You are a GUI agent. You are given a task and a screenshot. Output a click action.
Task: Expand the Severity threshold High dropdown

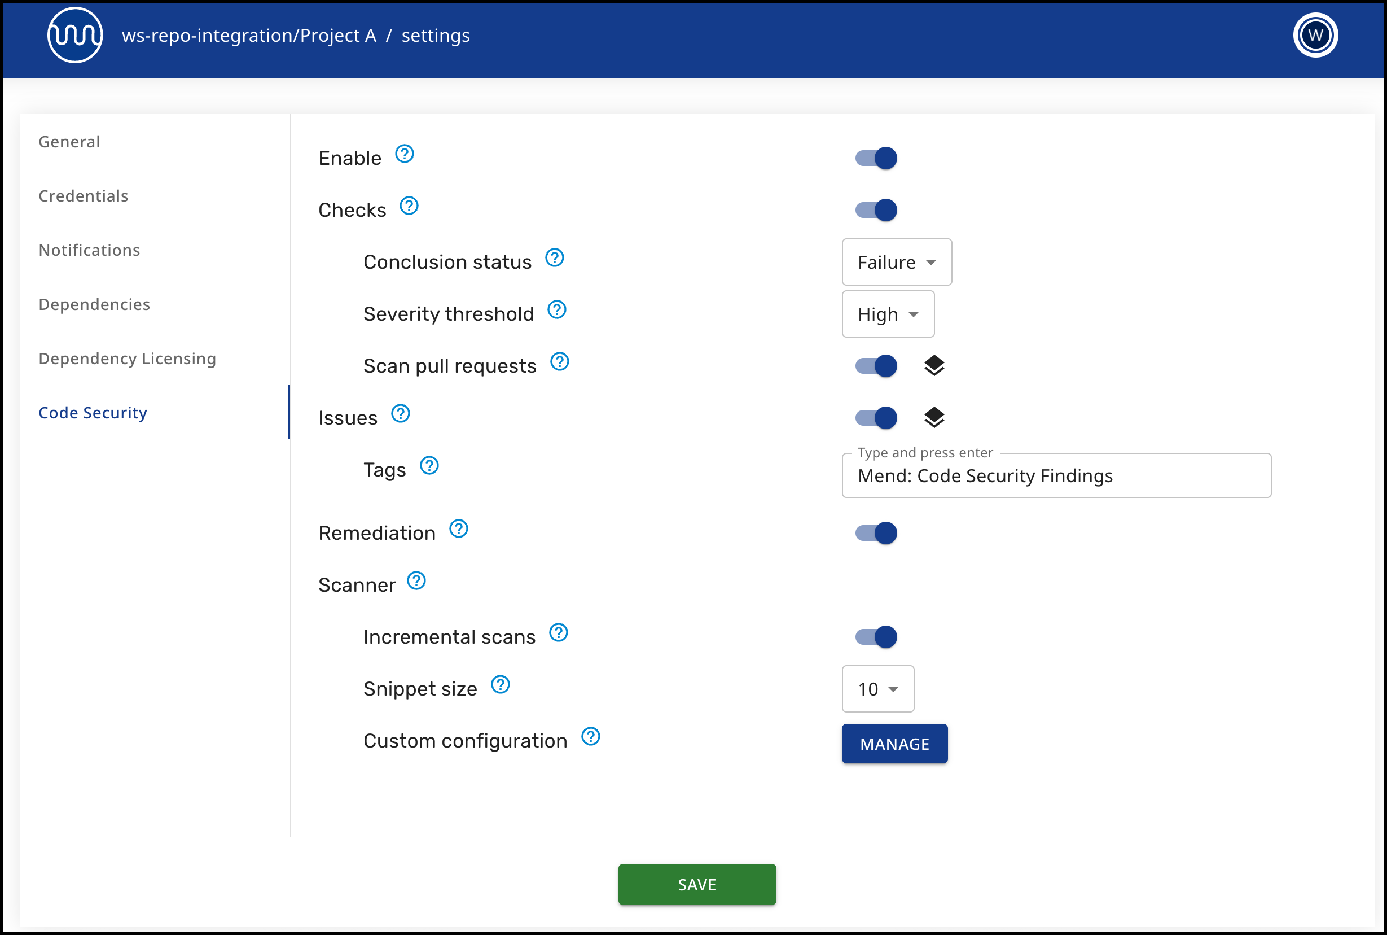(888, 314)
